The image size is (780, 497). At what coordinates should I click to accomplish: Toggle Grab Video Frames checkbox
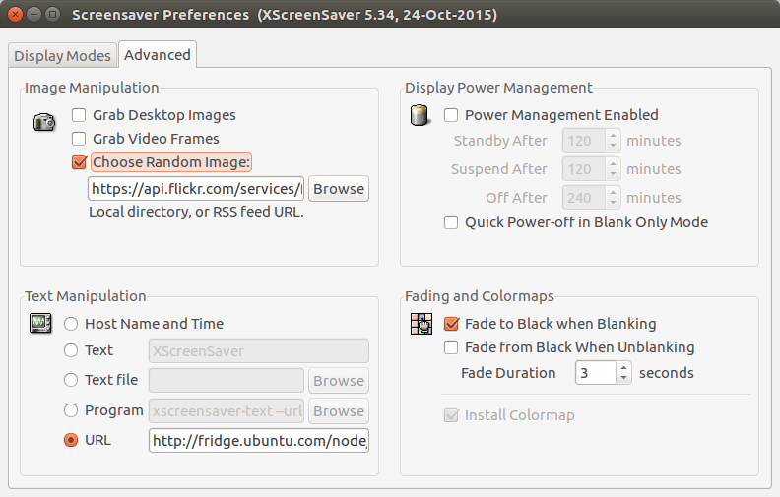(79, 139)
